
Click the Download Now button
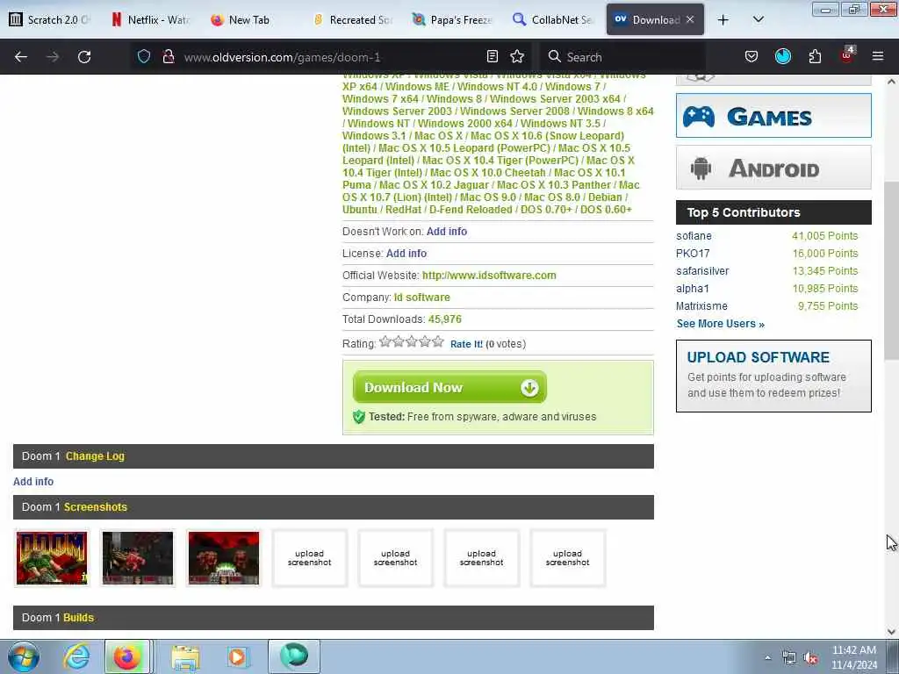(x=449, y=387)
